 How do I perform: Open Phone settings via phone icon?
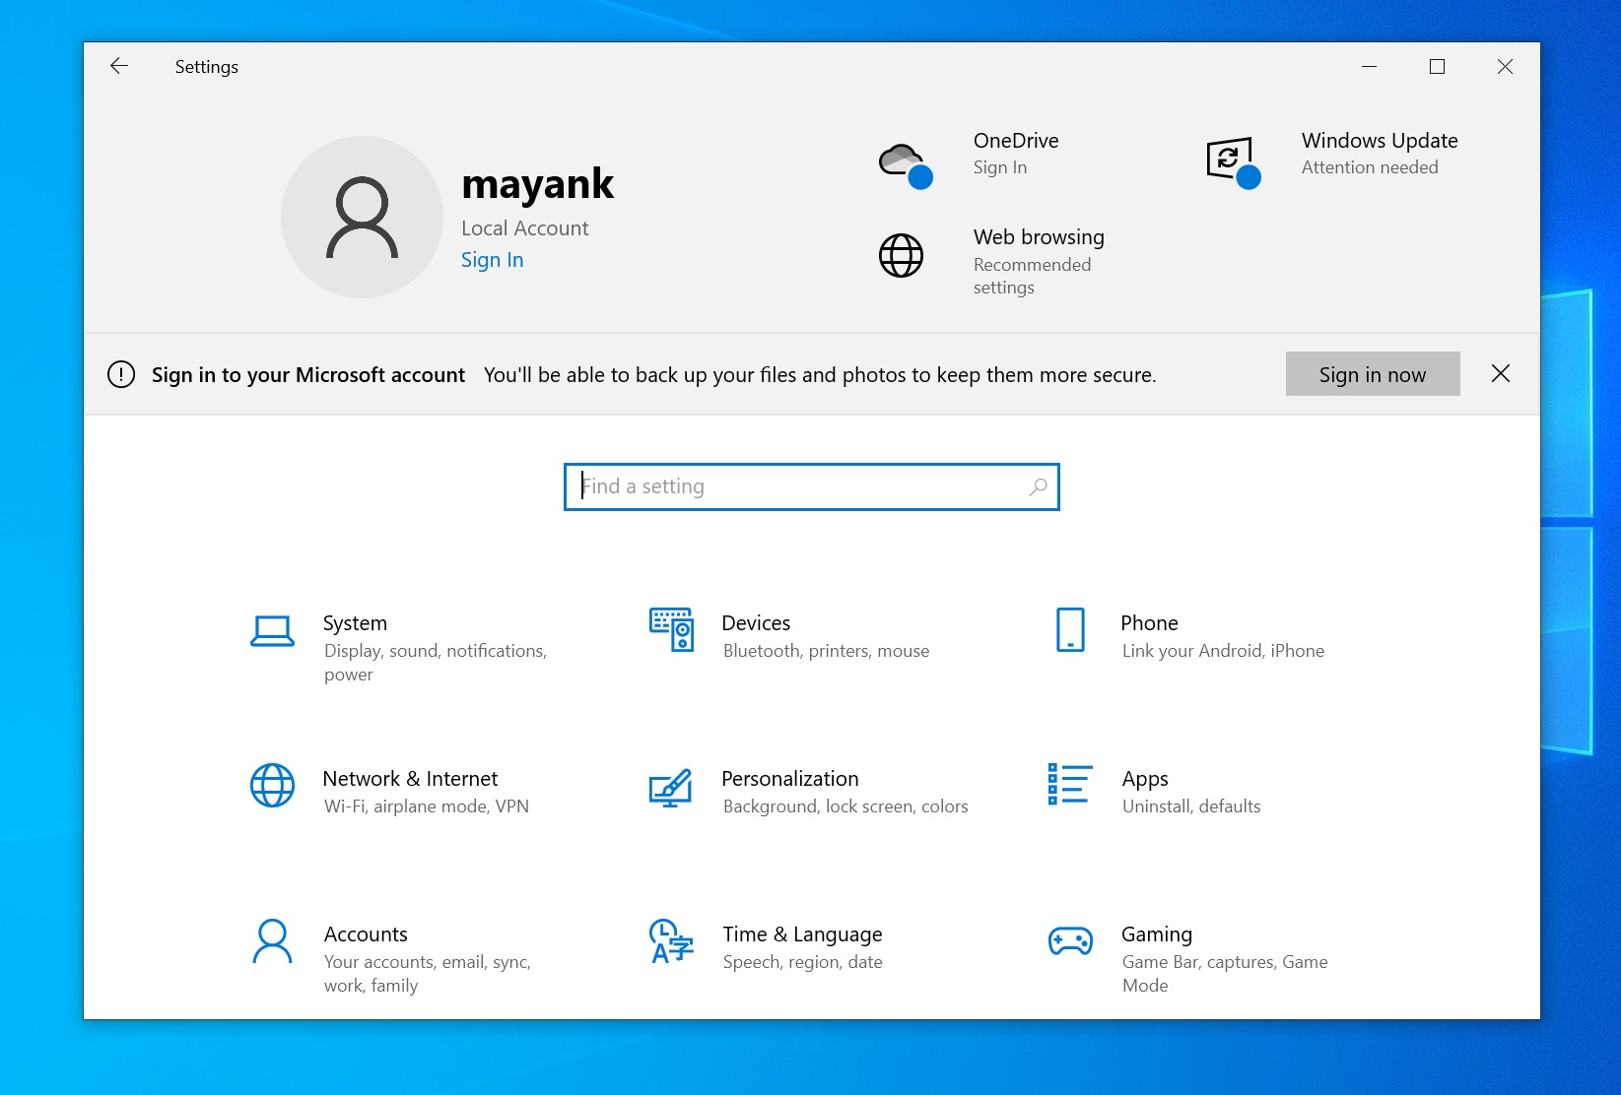coord(1069,631)
